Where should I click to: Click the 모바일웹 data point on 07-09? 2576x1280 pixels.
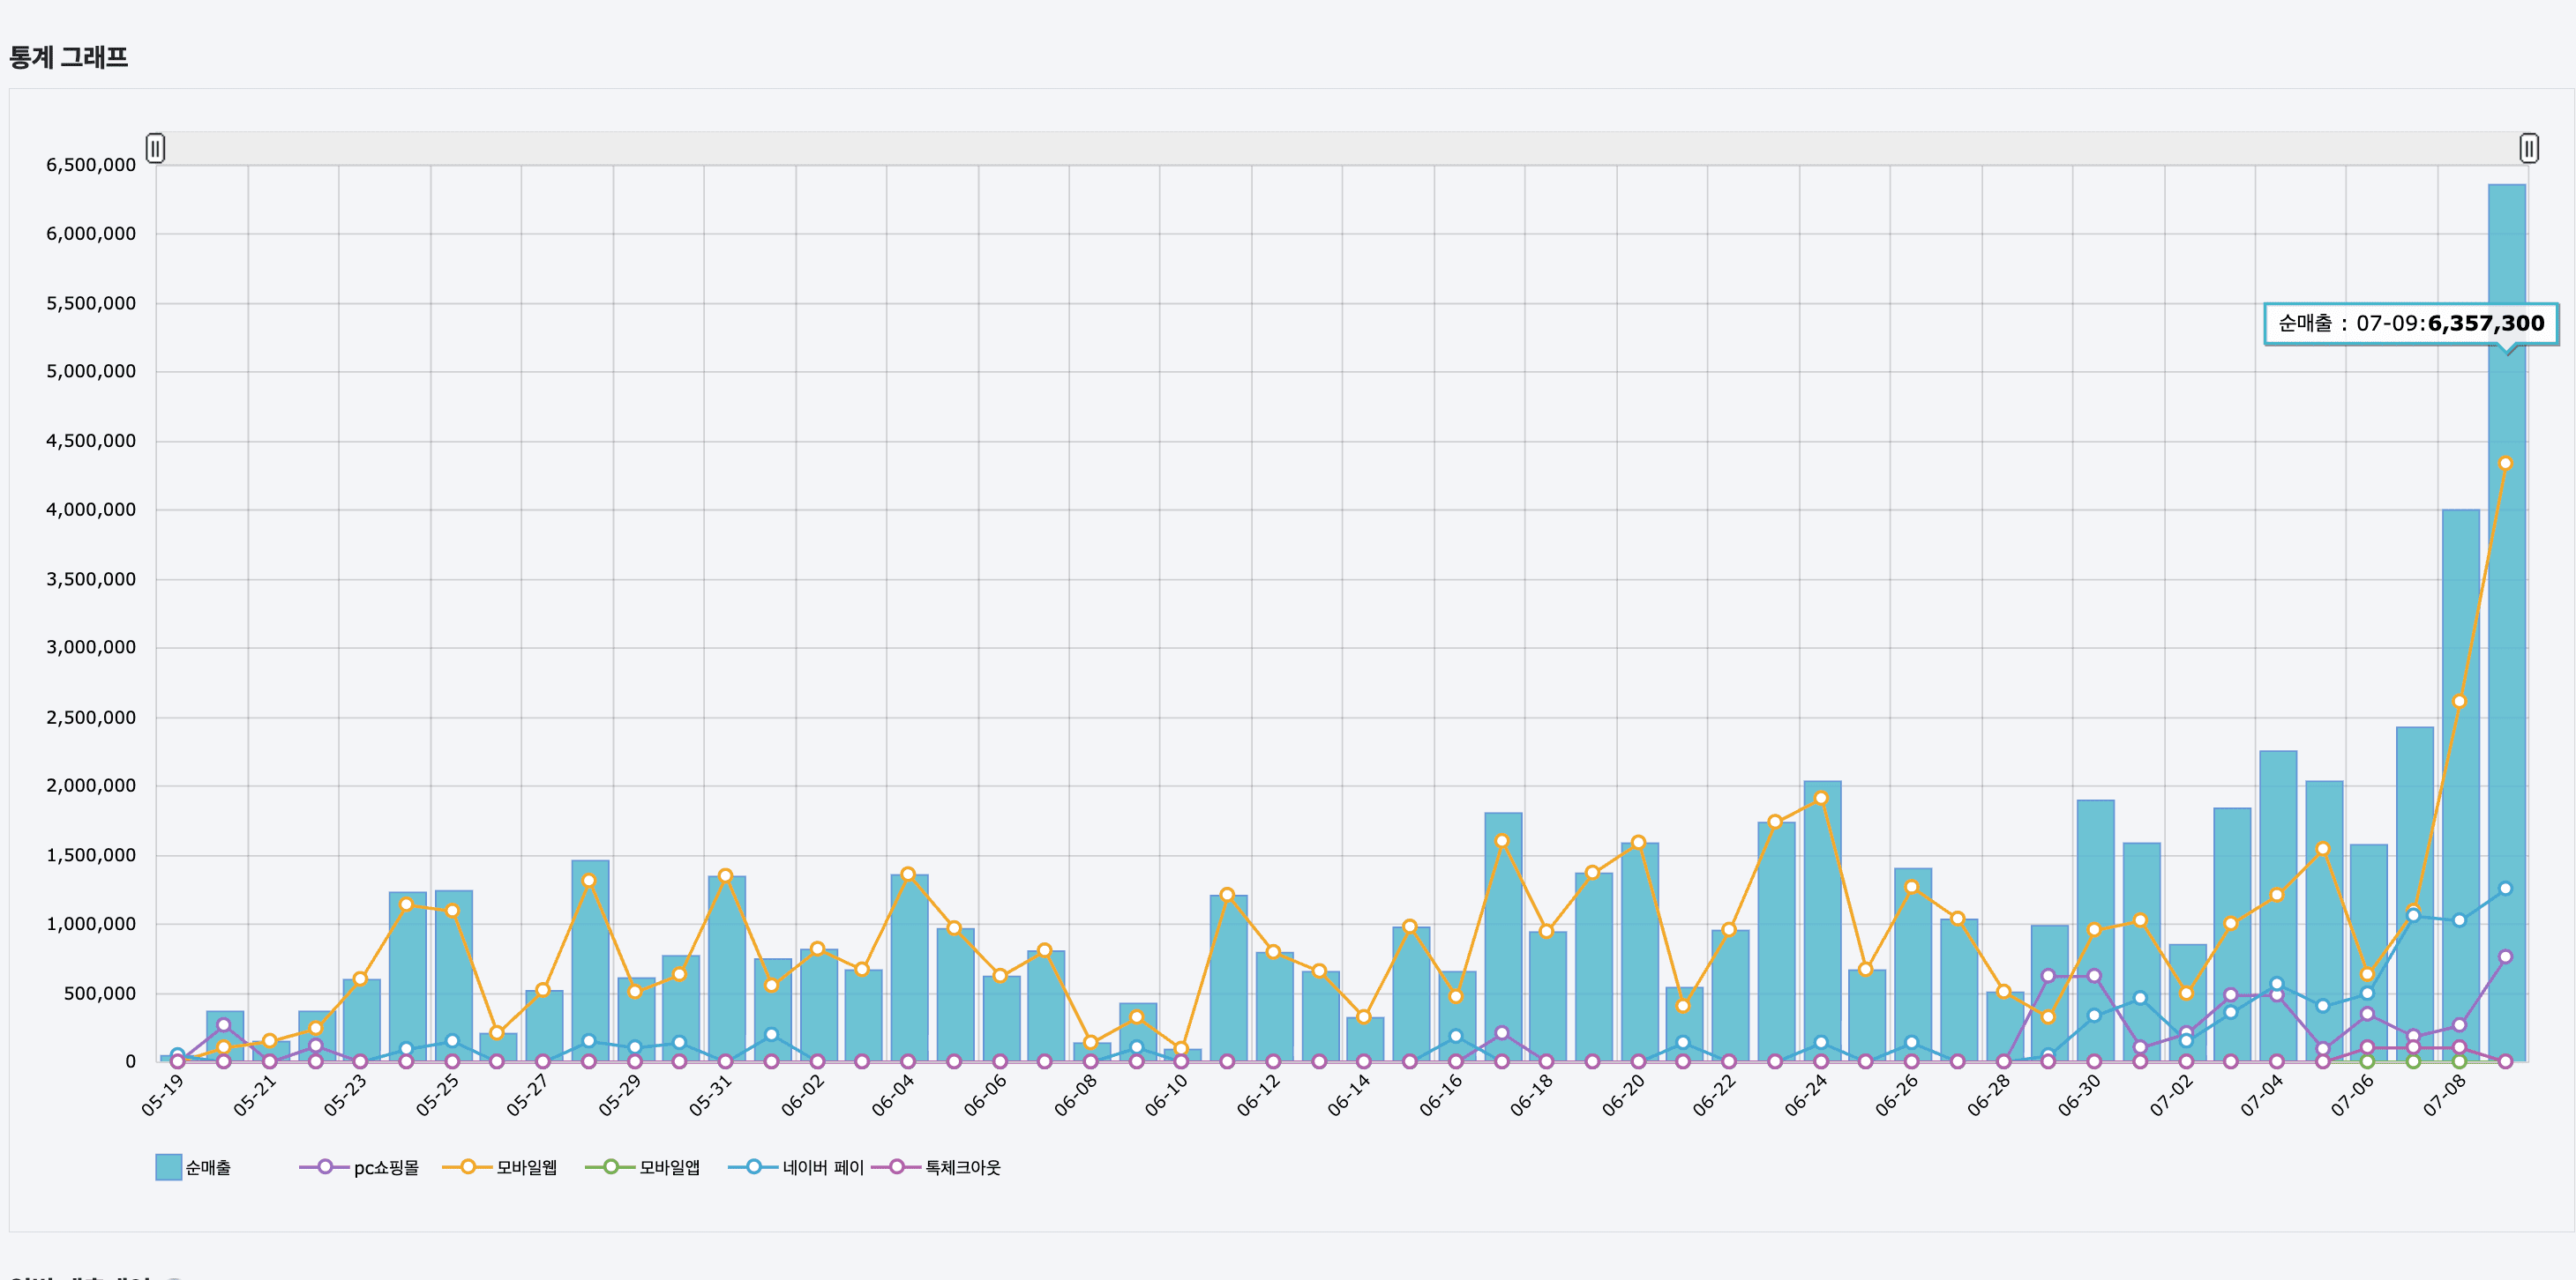[2505, 464]
